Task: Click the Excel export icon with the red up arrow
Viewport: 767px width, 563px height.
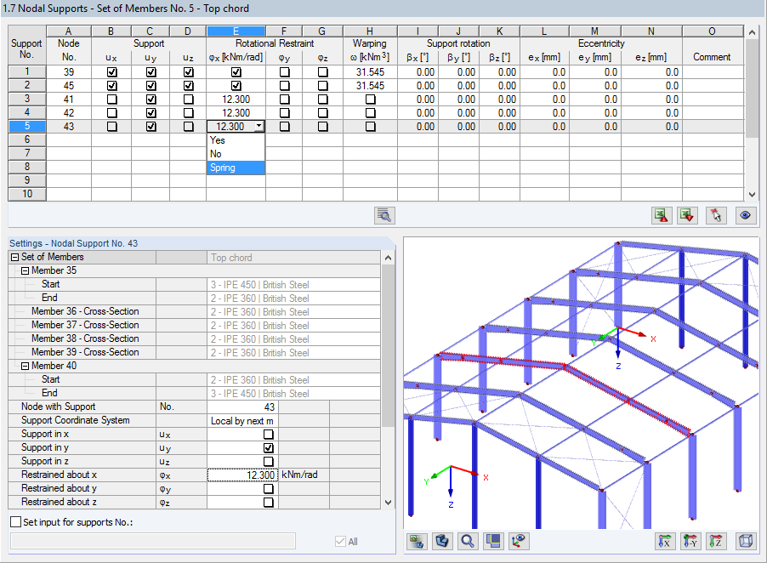Action: click(662, 216)
